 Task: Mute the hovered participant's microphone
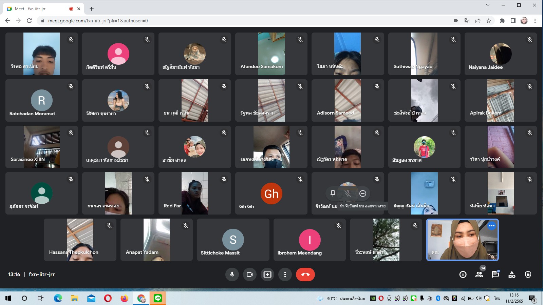(348, 194)
